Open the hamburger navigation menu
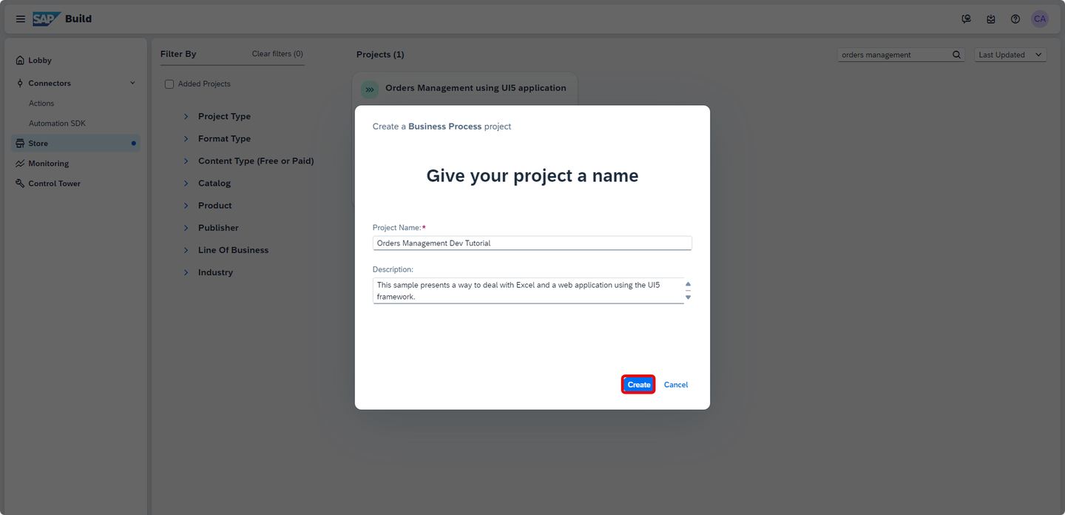This screenshot has height=515, width=1065. (21, 19)
